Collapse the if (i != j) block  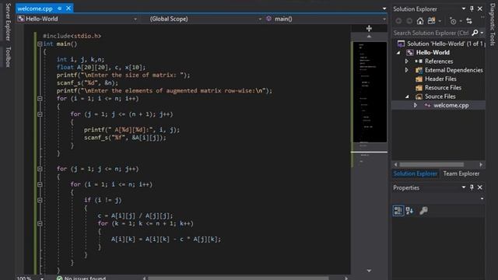click(x=40, y=200)
